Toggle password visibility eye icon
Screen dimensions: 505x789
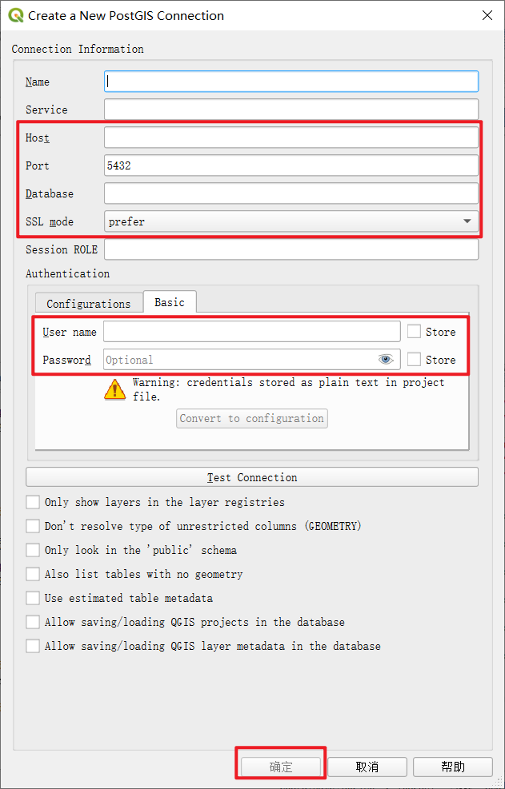(x=386, y=359)
